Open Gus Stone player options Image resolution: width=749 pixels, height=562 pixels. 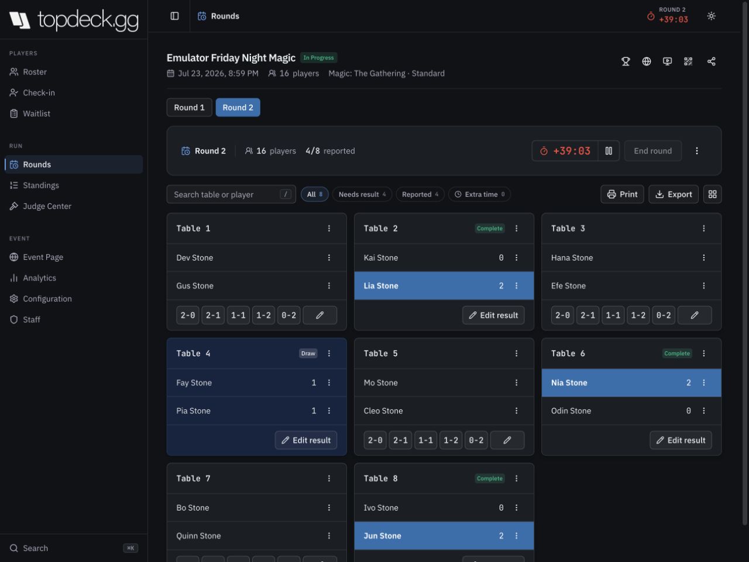pos(329,286)
